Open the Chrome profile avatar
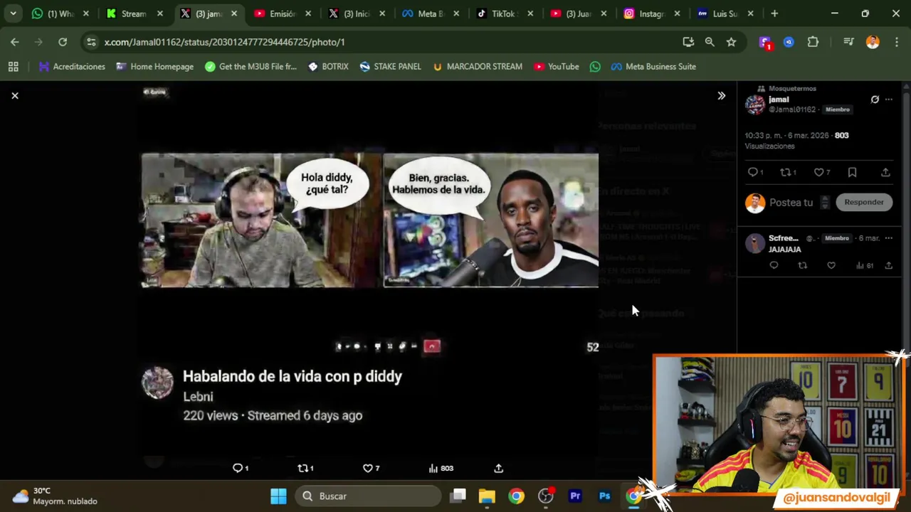 (873, 42)
